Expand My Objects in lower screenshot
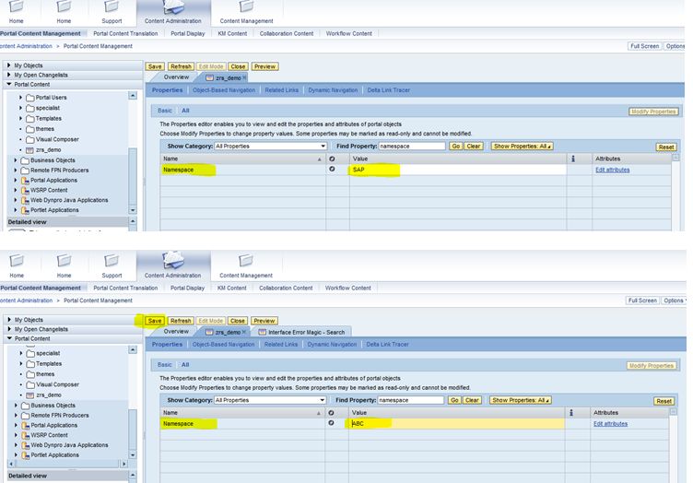The width and height of the screenshot is (693, 483). pos(9,319)
